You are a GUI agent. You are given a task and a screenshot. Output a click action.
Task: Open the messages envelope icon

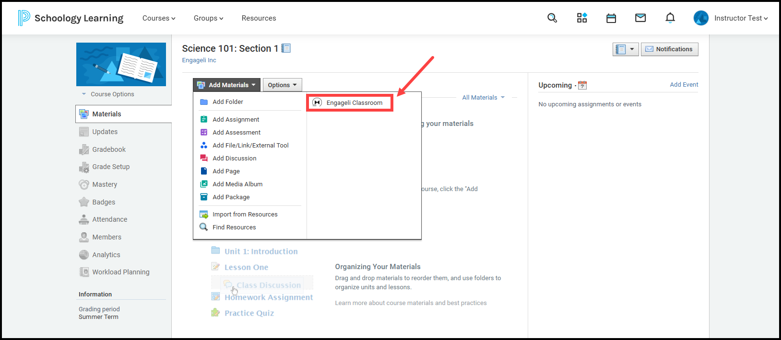[x=640, y=18]
